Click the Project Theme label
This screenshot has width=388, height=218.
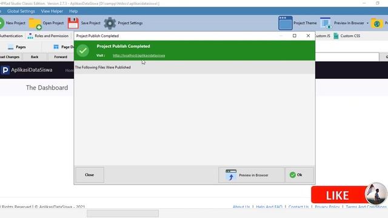[305, 23]
